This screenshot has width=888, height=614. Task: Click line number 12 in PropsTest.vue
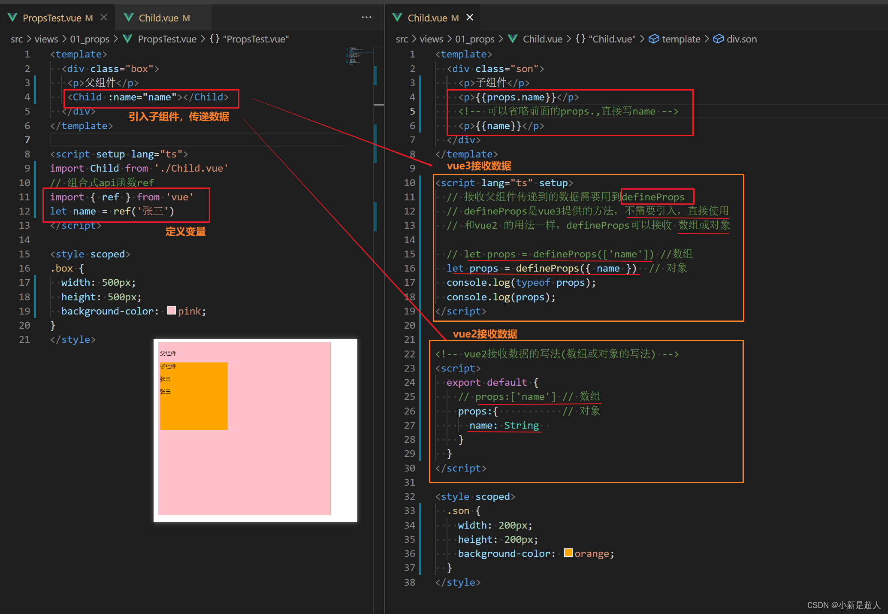pos(24,211)
